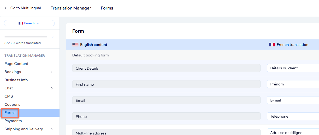Click the back arrow beside Go to Multilingual
This screenshot has height=135, width=319.
click(x=6, y=8)
